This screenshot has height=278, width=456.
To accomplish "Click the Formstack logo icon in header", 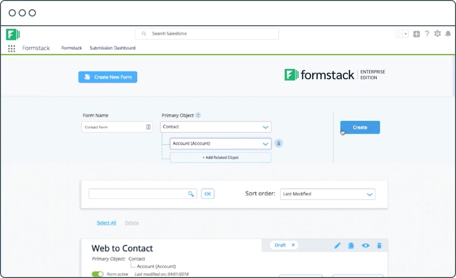I will [13, 35].
